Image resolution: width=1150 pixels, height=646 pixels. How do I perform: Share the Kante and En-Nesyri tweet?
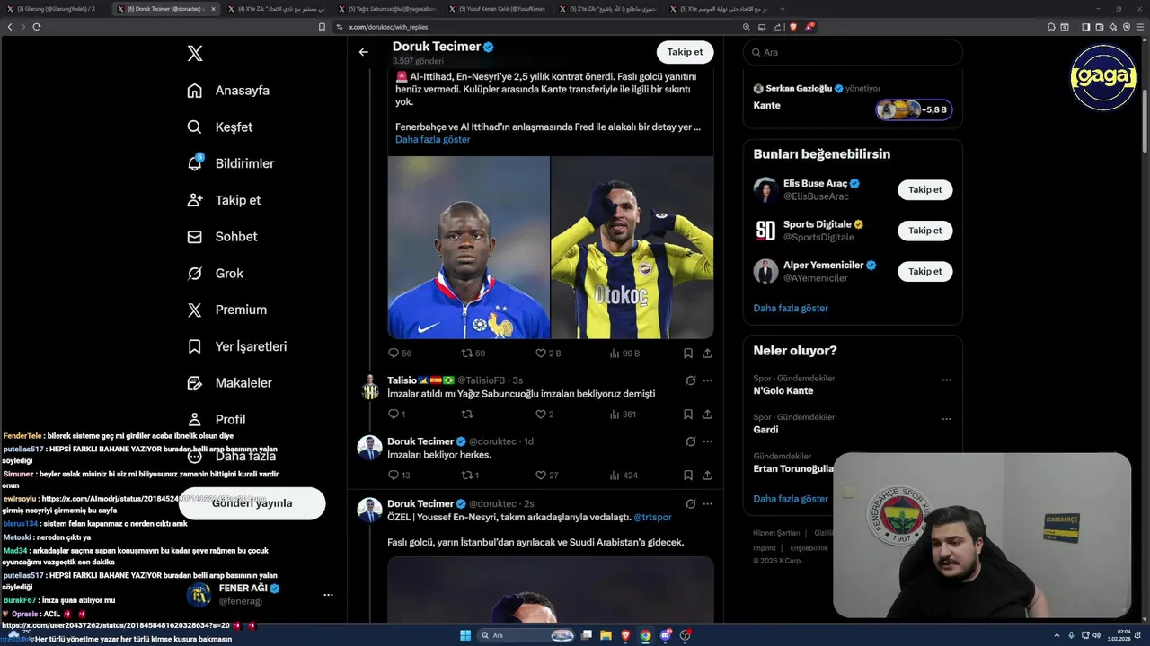tap(707, 354)
